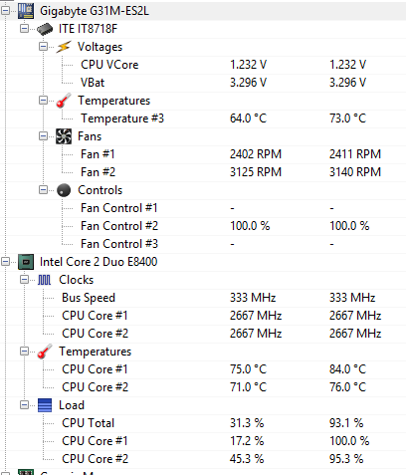Viewport: 406px width, 475px height.
Task: Select the Fan Control #3 row
Action: coord(203,244)
